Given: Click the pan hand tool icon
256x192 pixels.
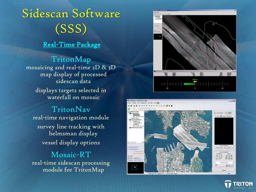Looking at the screenshot, I should 149,106.
